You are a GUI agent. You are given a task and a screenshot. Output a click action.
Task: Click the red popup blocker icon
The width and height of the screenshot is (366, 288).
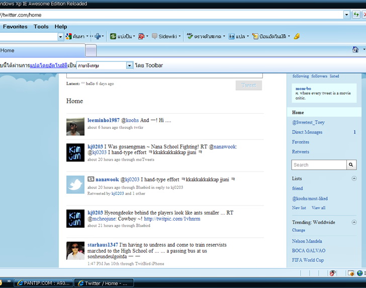pos(141,36)
